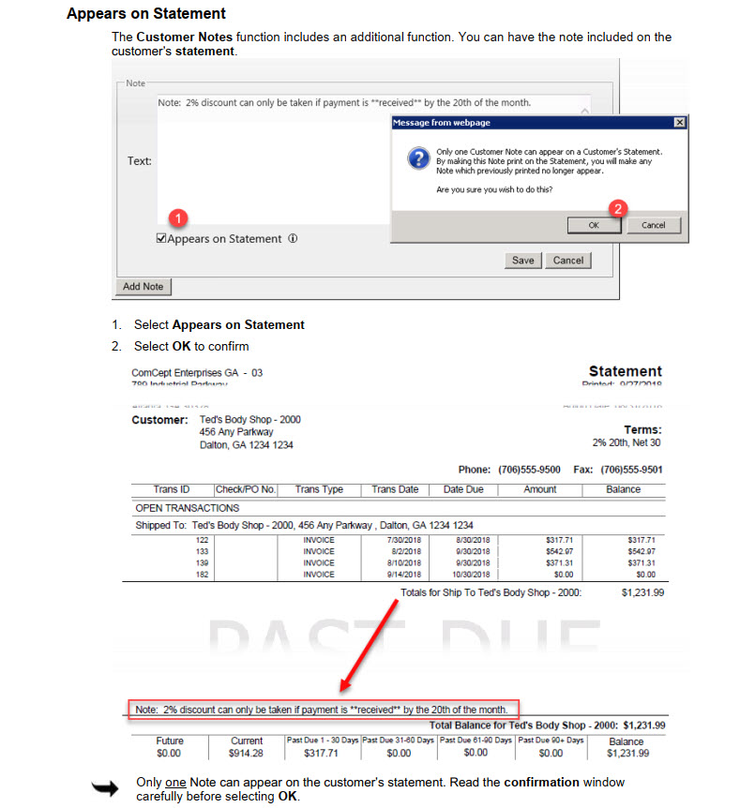The image size is (740, 808).
Task: Click the scroll-up arrow in the note text box
Action: coord(583,111)
